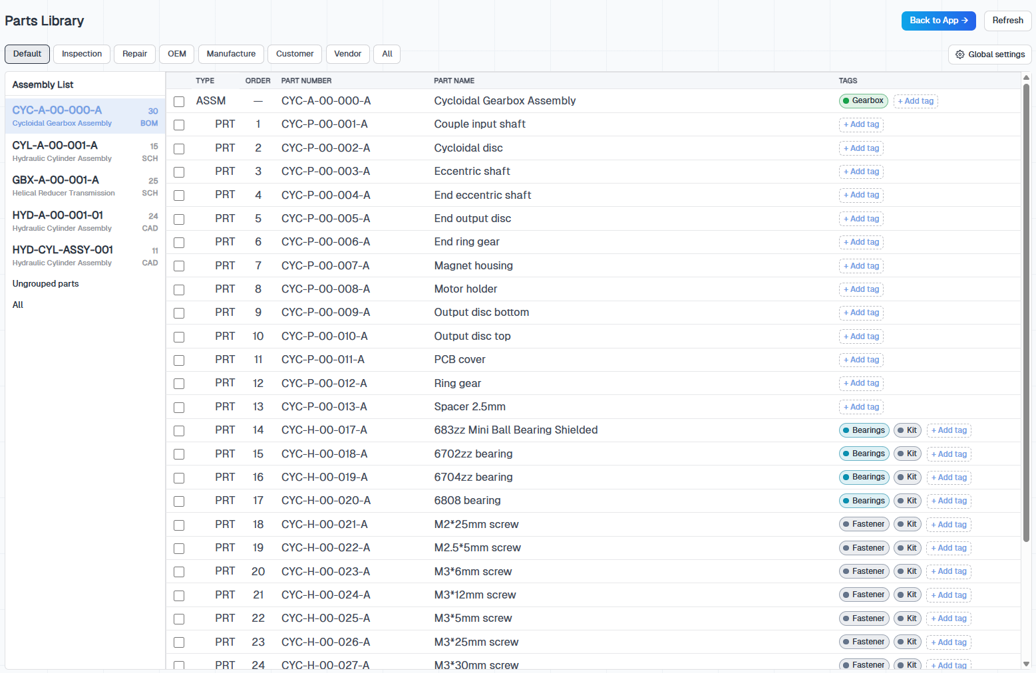
Task: Click the table scrollbar down arrow
Action: (1026, 664)
